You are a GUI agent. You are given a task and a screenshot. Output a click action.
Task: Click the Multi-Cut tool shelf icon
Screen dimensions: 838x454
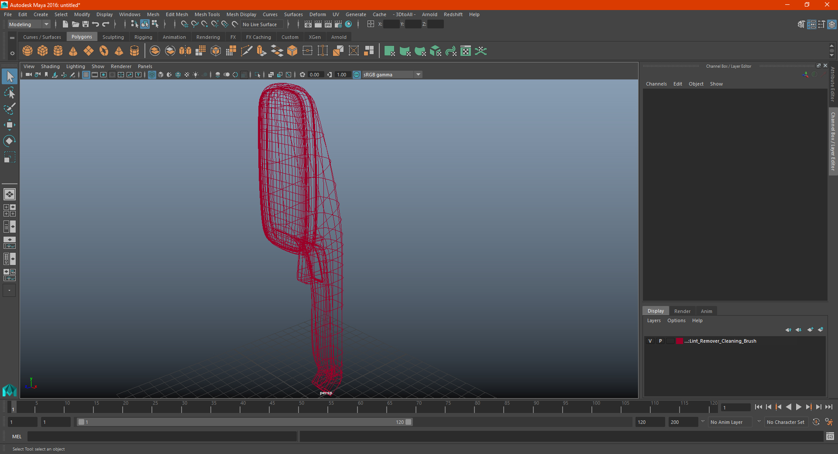(247, 51)
